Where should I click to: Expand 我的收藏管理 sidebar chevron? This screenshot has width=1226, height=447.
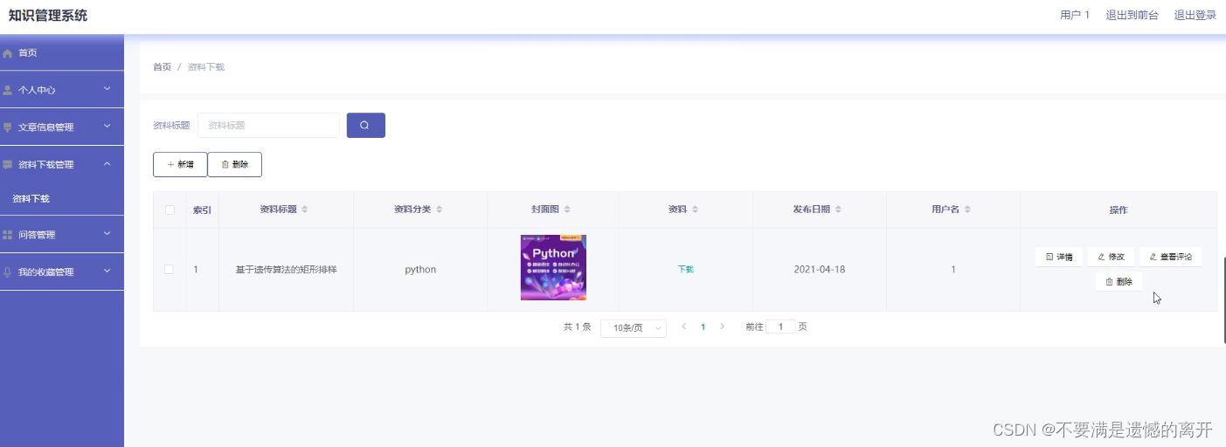pos(107,272)
